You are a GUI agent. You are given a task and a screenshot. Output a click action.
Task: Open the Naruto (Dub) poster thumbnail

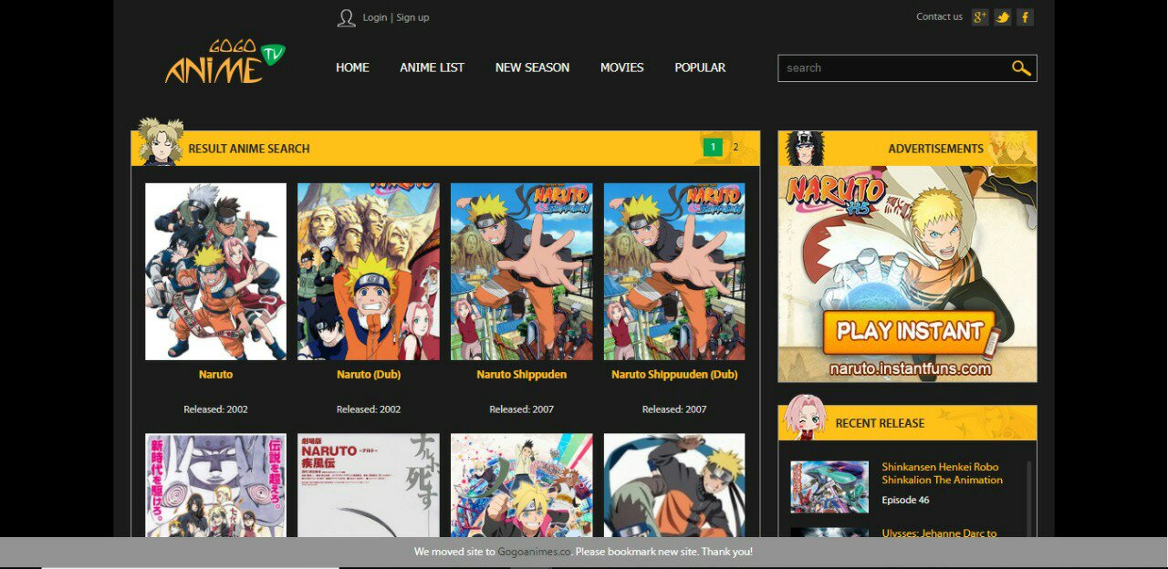pyautogui.click(x=369, y=272)
